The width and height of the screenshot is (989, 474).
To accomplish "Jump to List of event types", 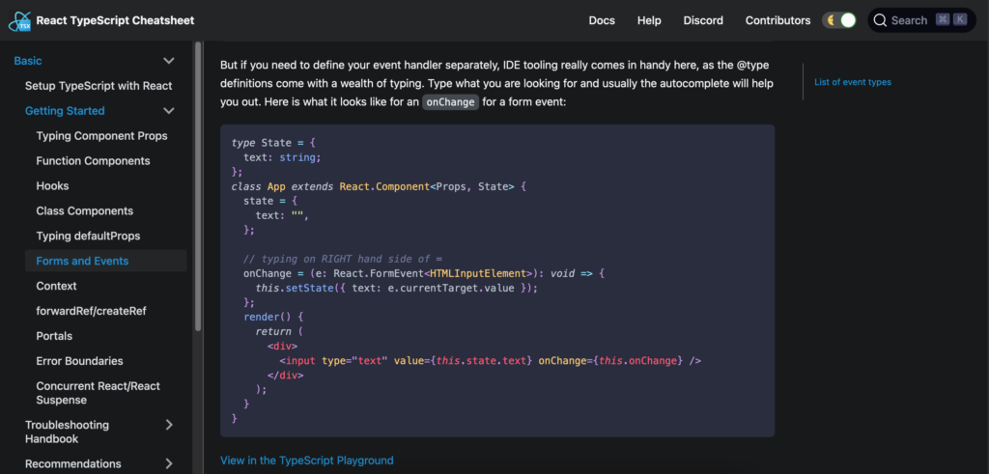I will tap(852, 82).
